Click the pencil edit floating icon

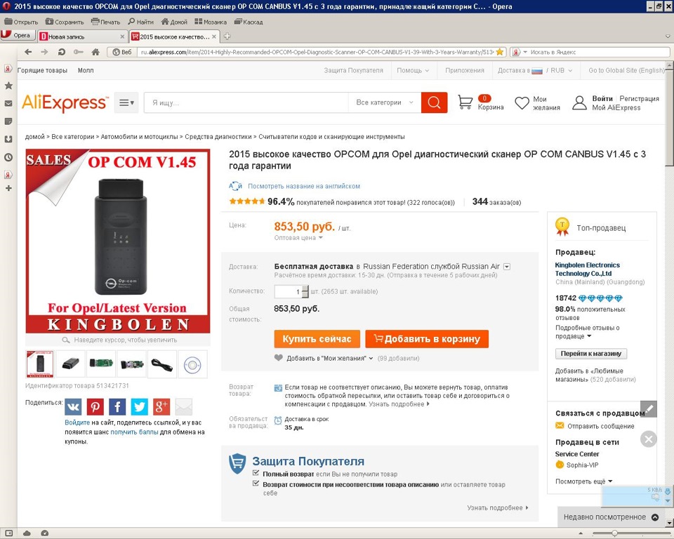pos(649,408)
